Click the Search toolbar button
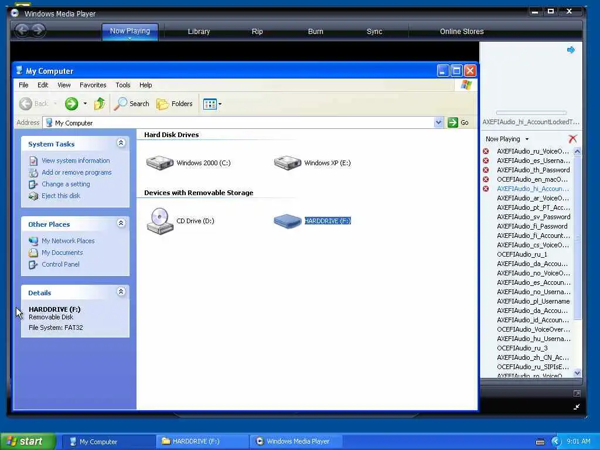Screen dimensions: 600x450 132,104
